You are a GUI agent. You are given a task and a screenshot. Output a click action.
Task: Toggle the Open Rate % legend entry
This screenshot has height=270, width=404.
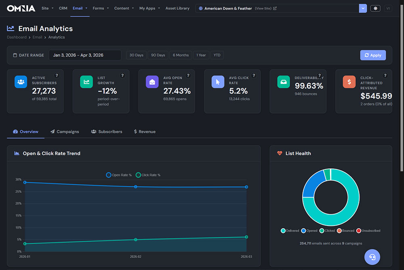point(118,175)
